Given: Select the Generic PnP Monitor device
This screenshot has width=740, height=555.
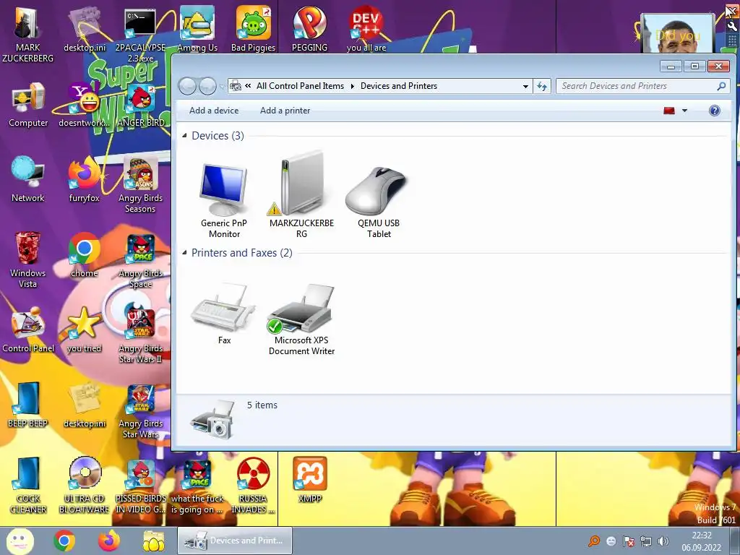Looking at the screenshot, I should point(224,199).
